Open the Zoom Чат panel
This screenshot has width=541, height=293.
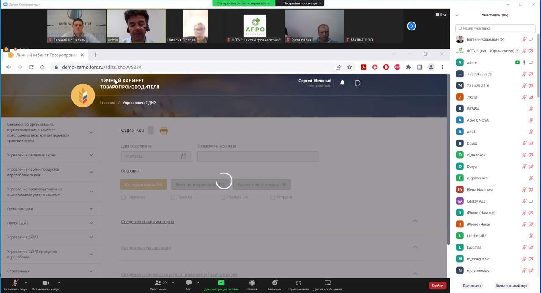pos(189,283)
